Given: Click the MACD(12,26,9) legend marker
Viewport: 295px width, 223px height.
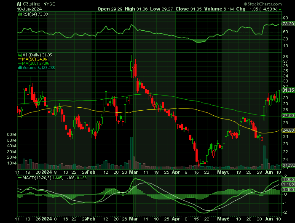Looking at the screenshot, I should [x=19, y=178].
